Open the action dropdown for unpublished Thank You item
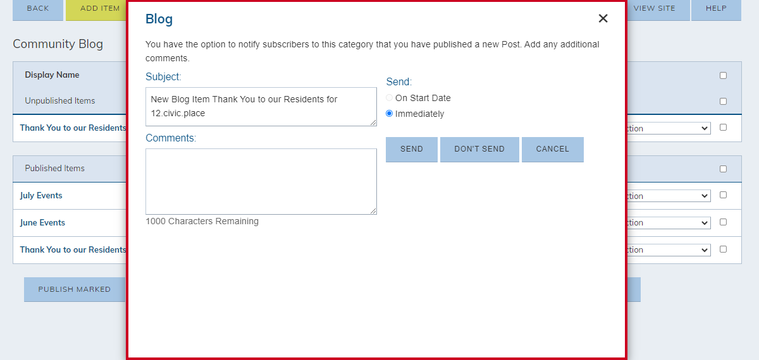The height and width of the screenshot is (360, 759). (x=668, y=128)
